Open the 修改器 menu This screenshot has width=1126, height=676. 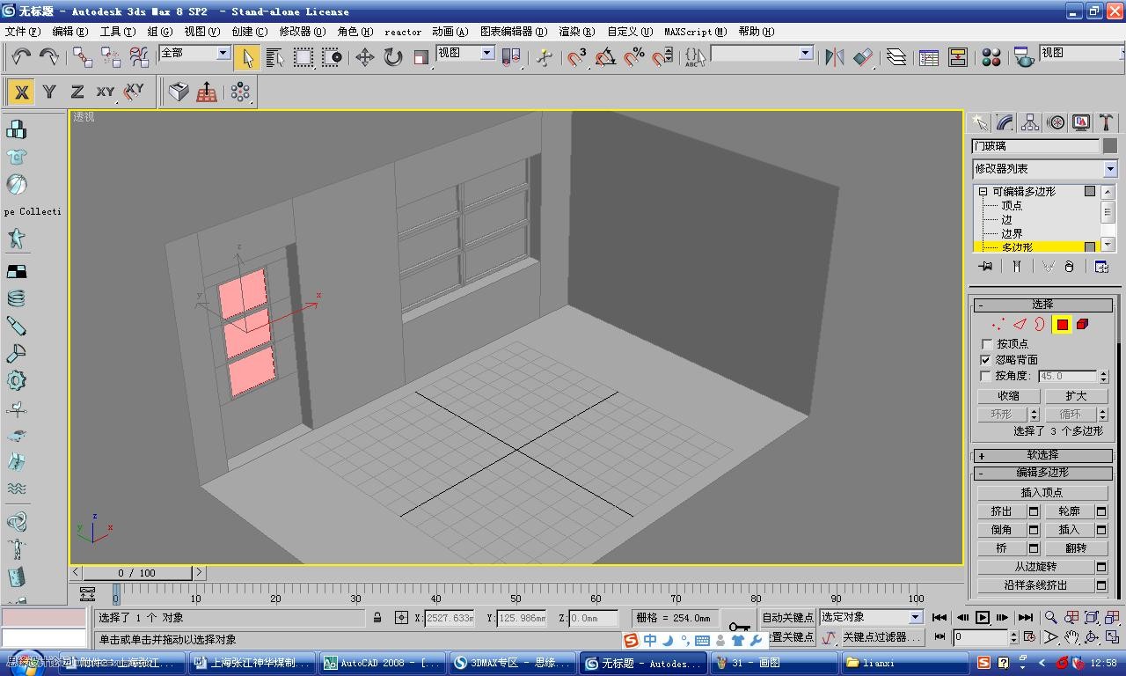302,32
